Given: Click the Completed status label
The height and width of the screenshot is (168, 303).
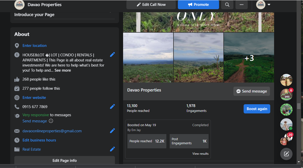Looking at the screenshot, I should 200,125.
